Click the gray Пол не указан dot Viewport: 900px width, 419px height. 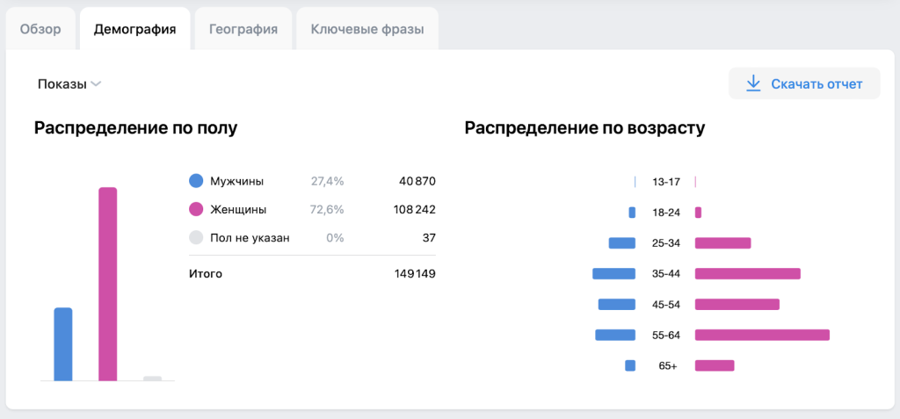click(196, 238)
